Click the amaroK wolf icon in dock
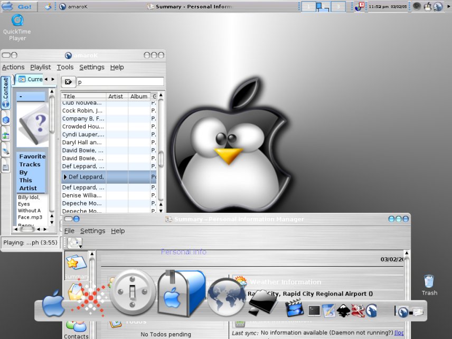This screenshot has width=452, height=339. click(x=371, y=310)
